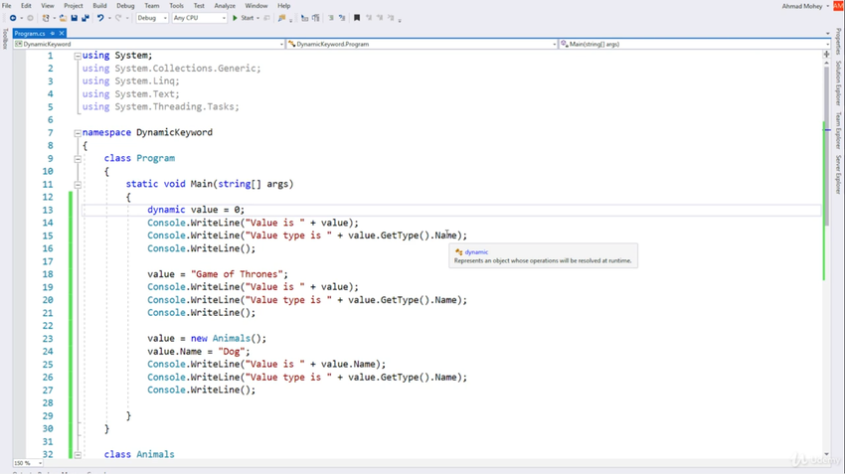This screenshot has height=474, width=845.
Task: Click the scroll up arrow of editor
Action: pyautogui.click(x=826, y=63)
